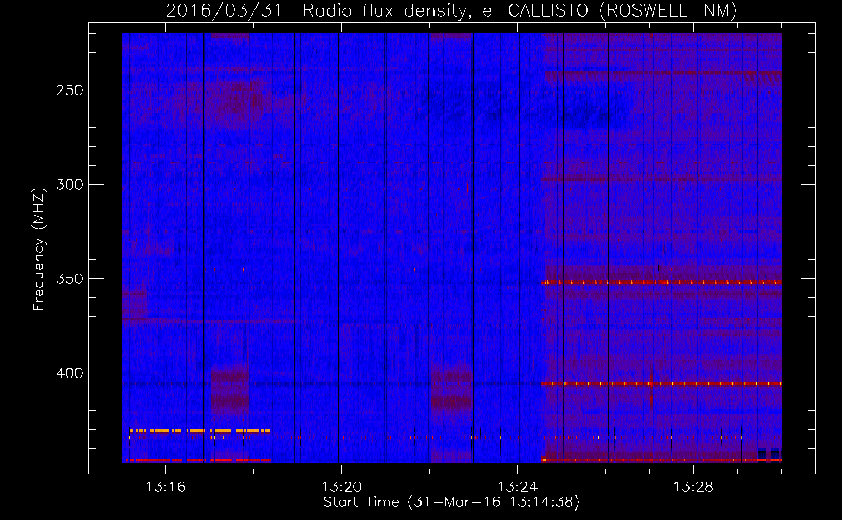The height and width of the screenshot is (520, 842).
Task: Select the 'Frequency (MHZ)' axis label
Action: (x=39, y=249)
